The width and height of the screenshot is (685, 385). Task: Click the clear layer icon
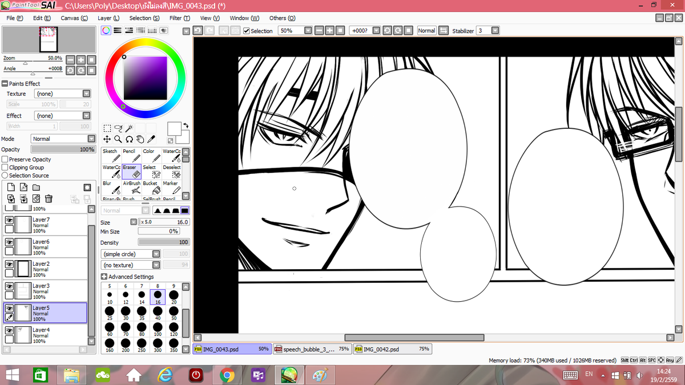[x=36, y=198]
